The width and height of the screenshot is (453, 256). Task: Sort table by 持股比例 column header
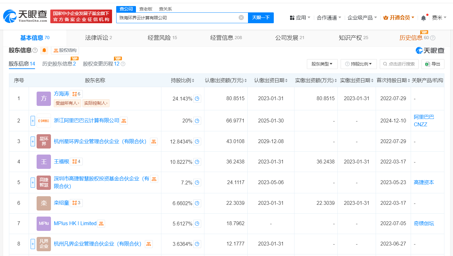182,80
